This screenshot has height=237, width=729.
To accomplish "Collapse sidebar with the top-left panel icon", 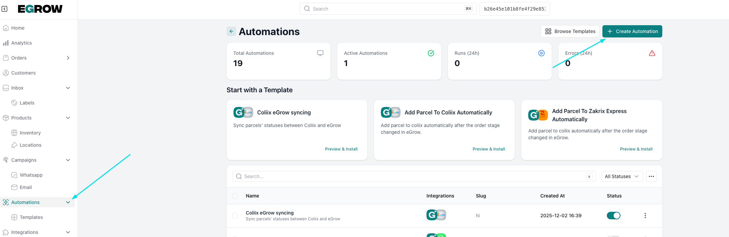I will pyautogui.click(x=5, y=9).
